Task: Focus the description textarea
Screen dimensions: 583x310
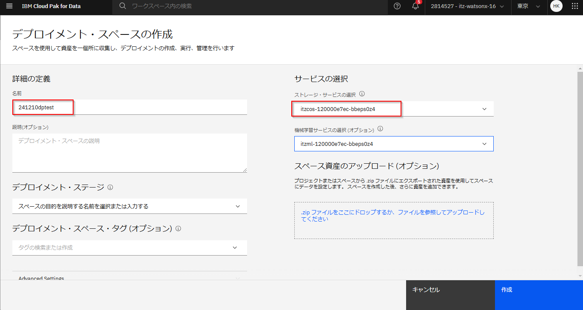Action: [x=130, y=153]
